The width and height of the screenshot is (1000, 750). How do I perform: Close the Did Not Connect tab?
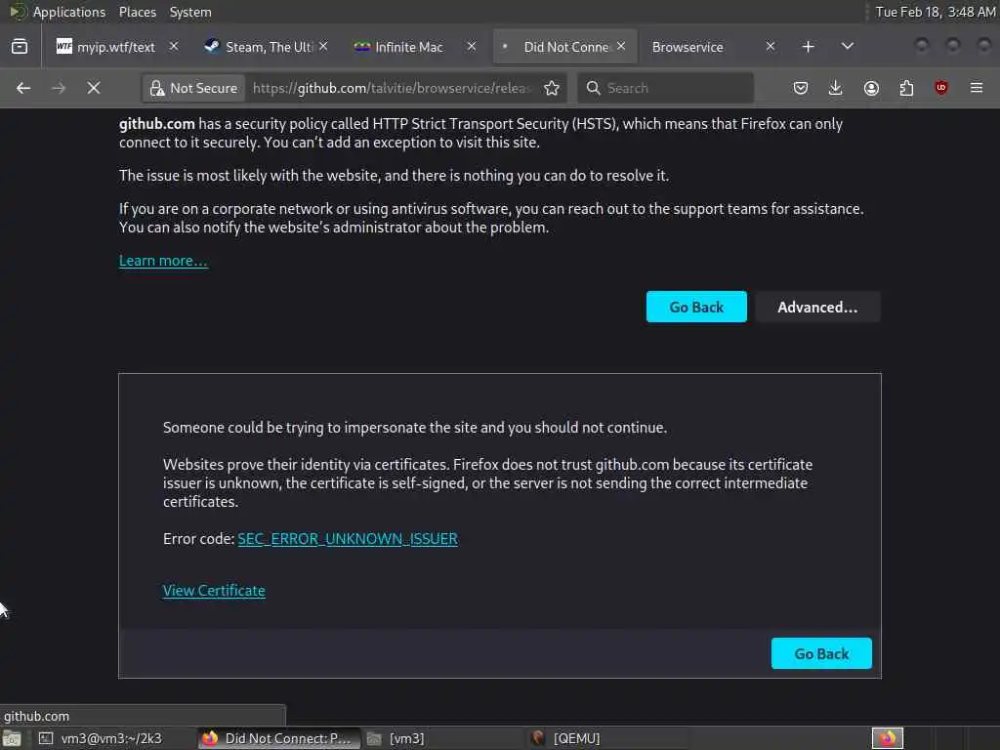point(621,47)
